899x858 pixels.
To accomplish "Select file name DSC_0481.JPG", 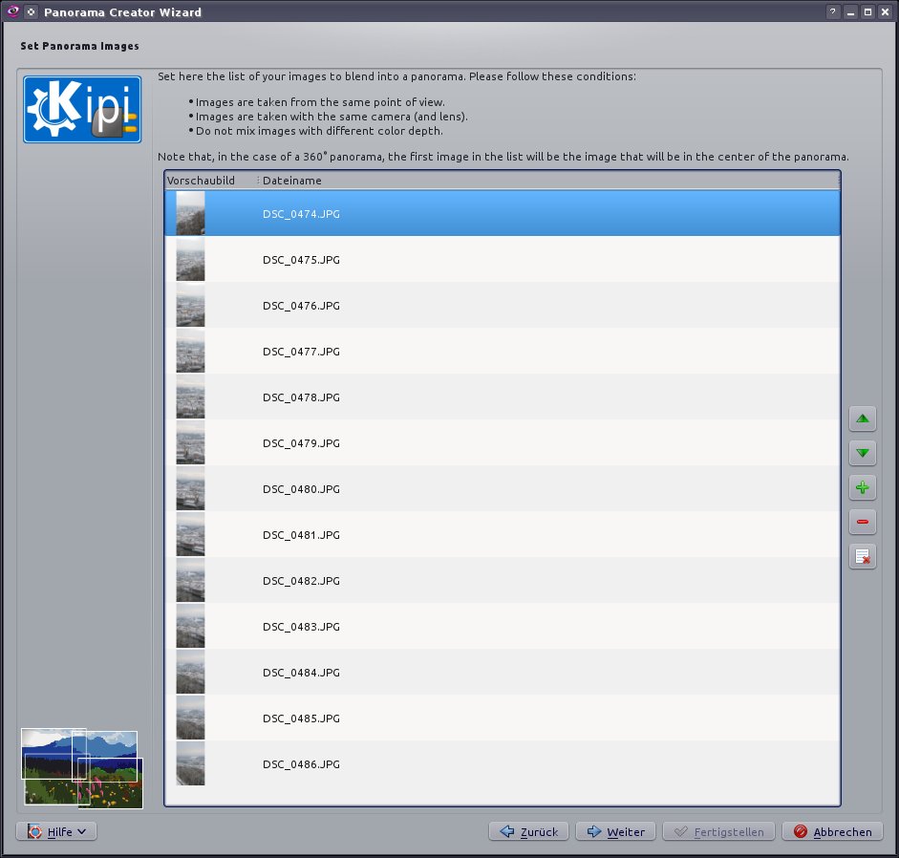I will click(x=301, y=535).
